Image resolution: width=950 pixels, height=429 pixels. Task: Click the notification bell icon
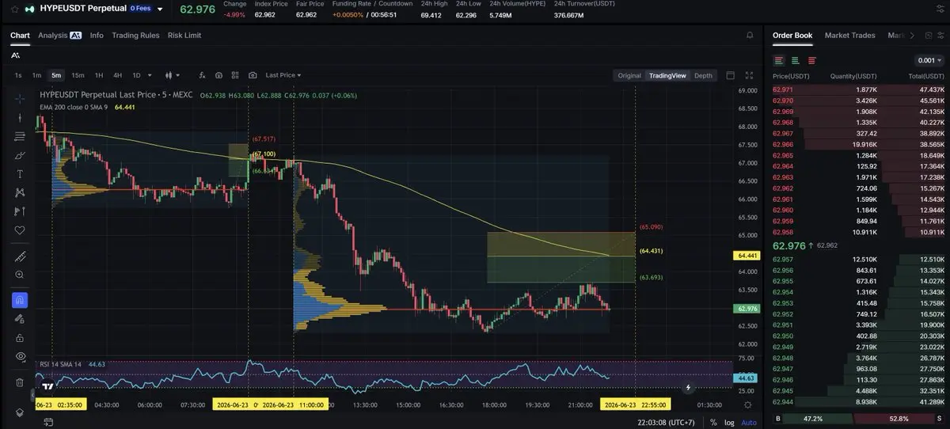(x=750, y=36)
